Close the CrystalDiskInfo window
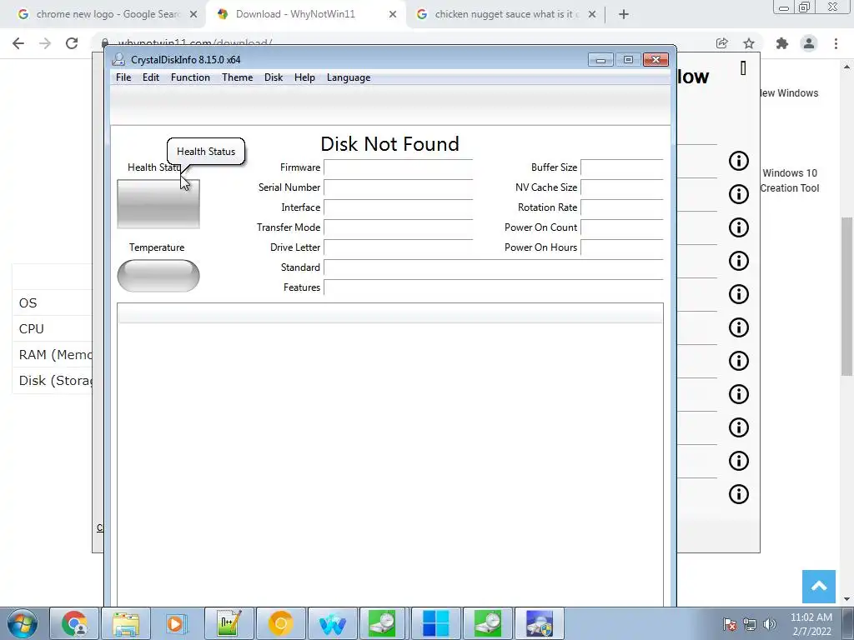 tap(656, 60)
